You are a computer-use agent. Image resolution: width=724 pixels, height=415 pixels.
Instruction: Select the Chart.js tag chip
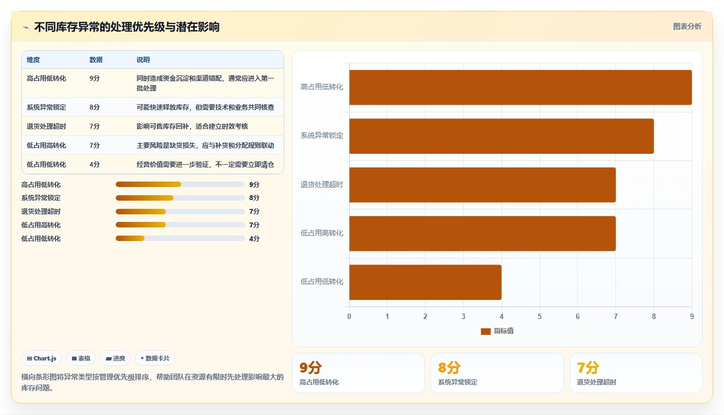click(42, 358)
